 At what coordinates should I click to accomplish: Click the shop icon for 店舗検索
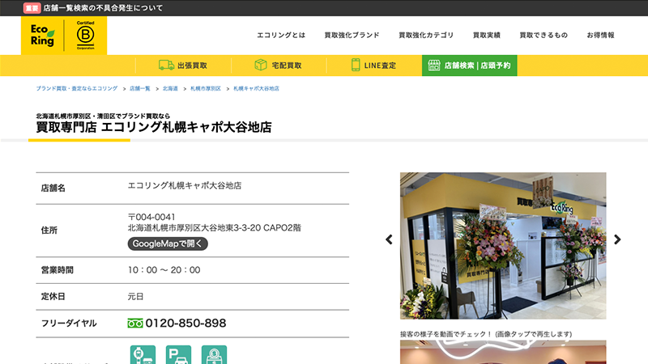click(433, 66)
